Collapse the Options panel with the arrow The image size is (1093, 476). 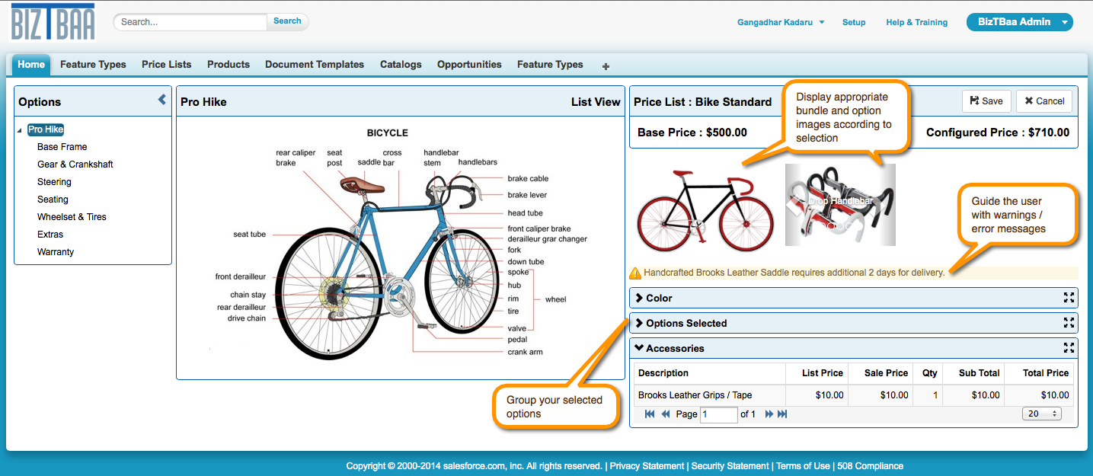161,100
